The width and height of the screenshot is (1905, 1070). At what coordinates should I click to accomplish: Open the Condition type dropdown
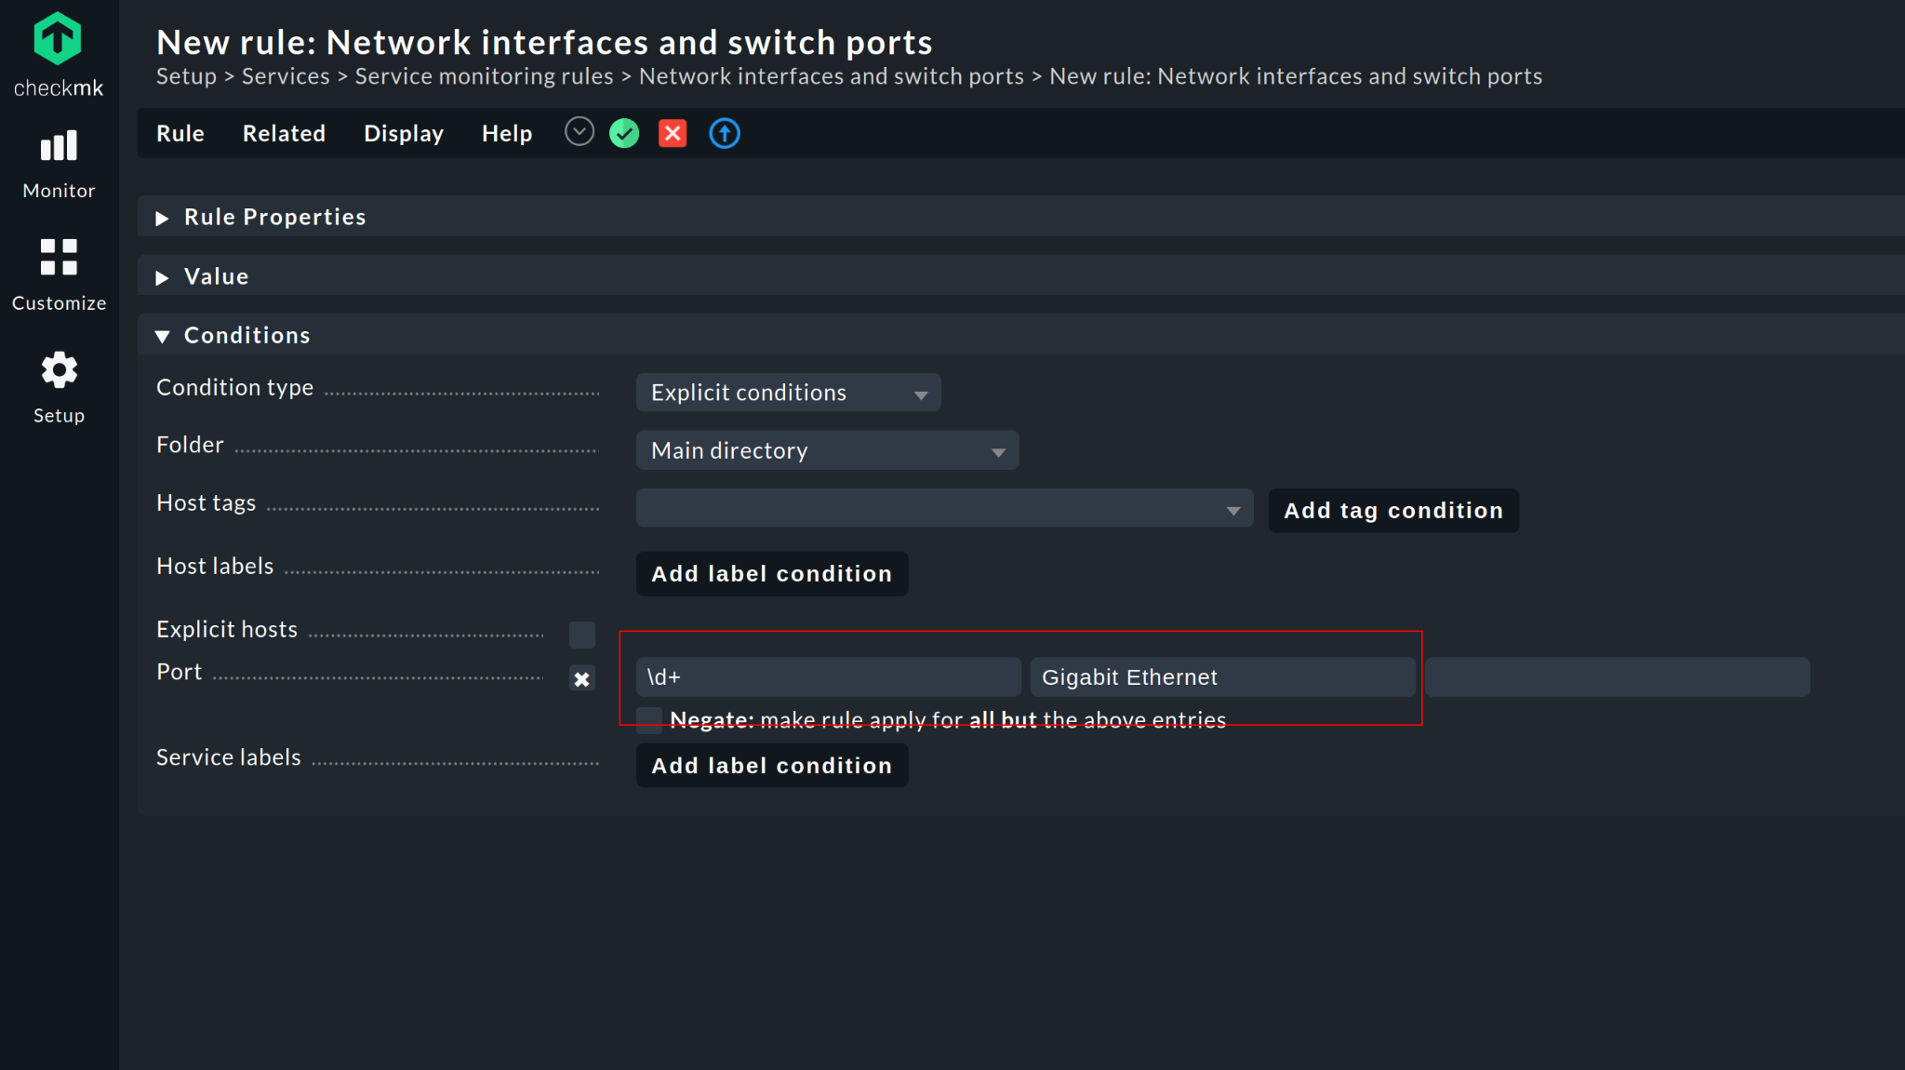coord(788,393)
